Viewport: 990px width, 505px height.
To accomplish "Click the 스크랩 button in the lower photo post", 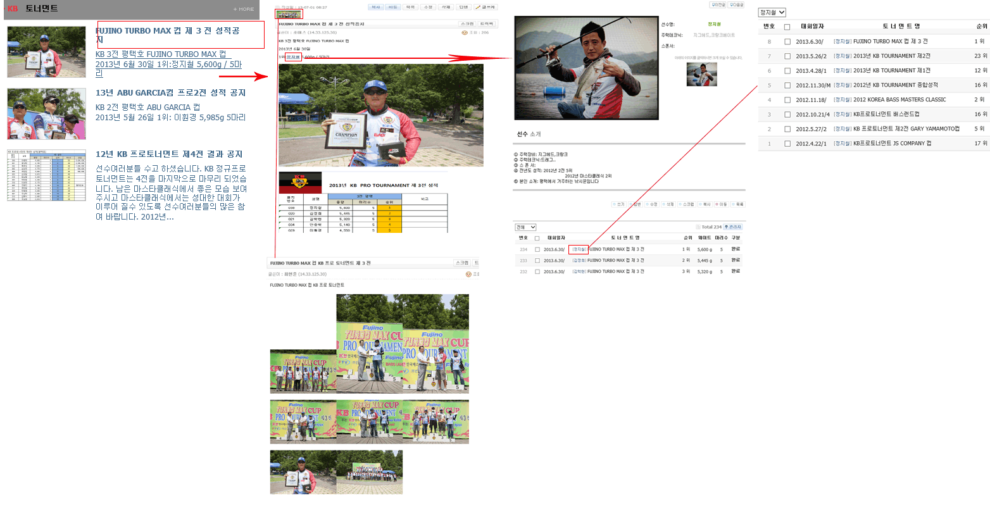I will tap(463, 263).
